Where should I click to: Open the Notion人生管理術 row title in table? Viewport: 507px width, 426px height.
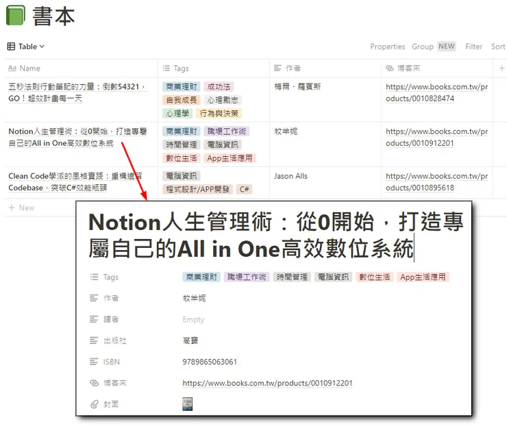77,137
